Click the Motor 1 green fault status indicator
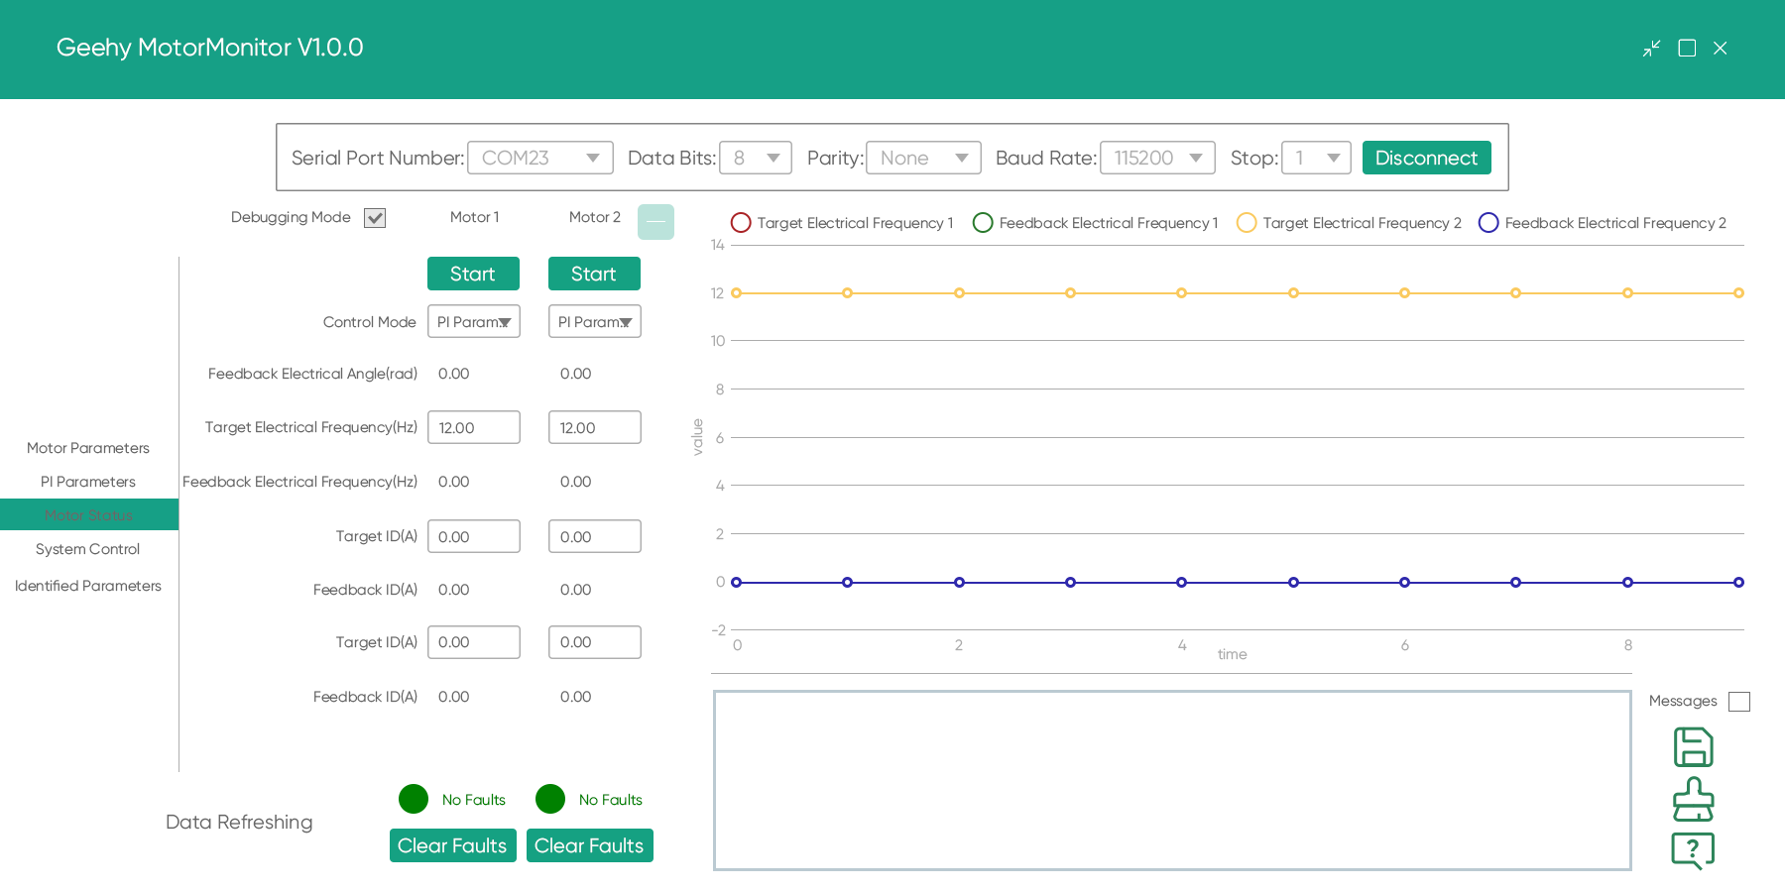The width and height of the screenshot is (1785, 892). (414, 799)
